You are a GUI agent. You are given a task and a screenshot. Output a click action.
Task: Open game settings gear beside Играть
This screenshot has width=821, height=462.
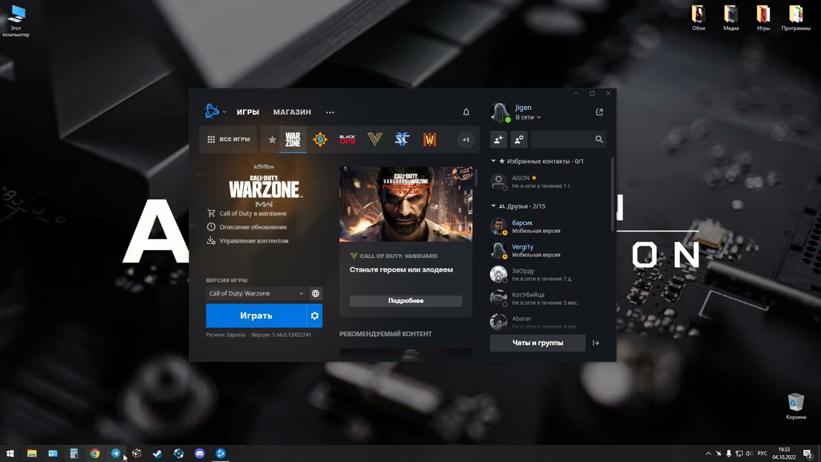click(314, 316)
